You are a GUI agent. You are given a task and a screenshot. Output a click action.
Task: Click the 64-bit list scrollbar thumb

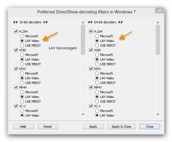(x=158, y=40)
